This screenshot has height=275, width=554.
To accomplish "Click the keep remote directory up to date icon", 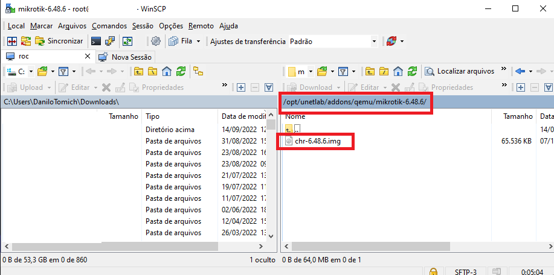I will click(127, 41).
